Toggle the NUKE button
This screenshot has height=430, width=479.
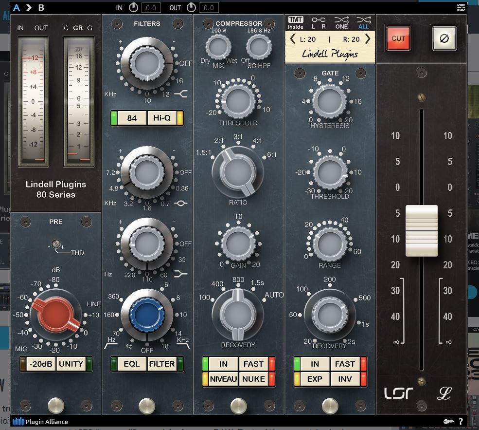(x=253, y=379)
